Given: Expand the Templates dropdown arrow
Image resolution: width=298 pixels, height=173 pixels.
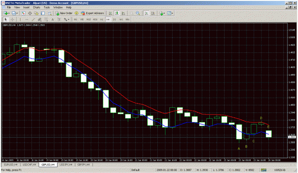Looking at the screenshot, I should click(172, 13).
